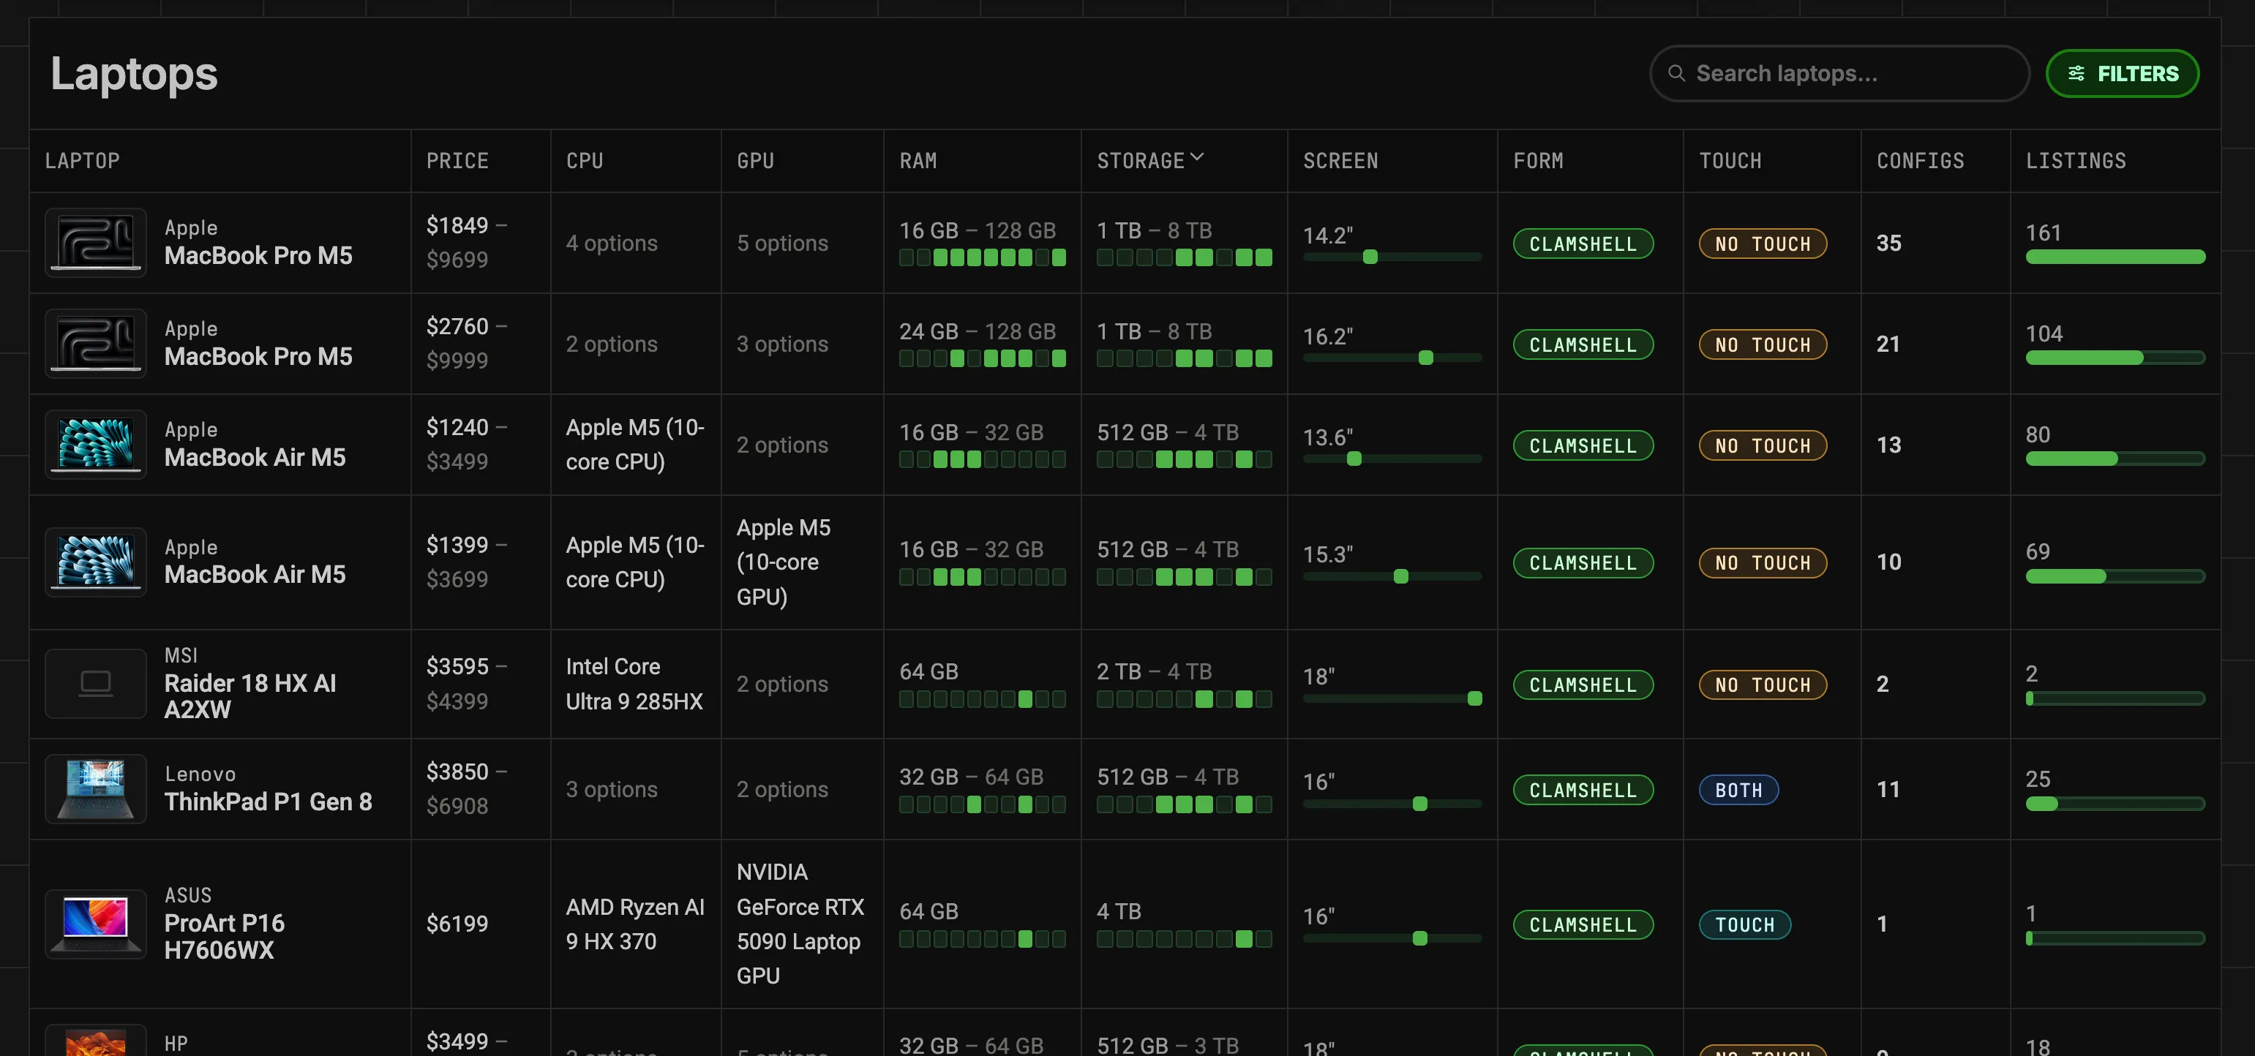The height and width of the screenshot is (1056, 2255).
Task: Click the "4 TB" storage value for ProArt P16
Action: [1119, 912]
